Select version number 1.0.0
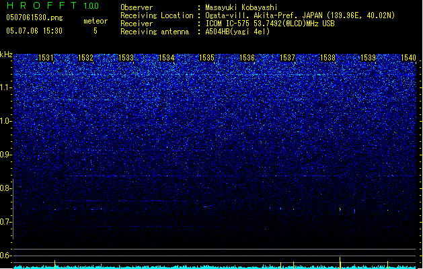Image resolution: width=423 pixels, height=269 pixels. point(91,6)
